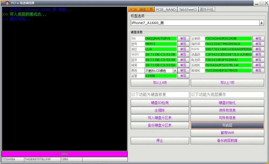Open the model dropdown arrow for iPhone7_A1660_黑
Viewport: 269px width, 164px height.
tap(261, 23)
